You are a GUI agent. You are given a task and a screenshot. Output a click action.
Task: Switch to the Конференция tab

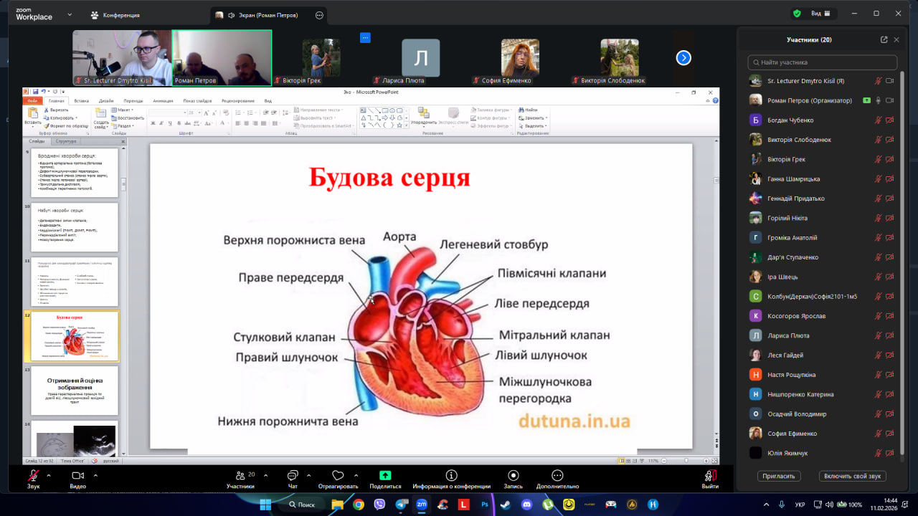coord(115,15)
